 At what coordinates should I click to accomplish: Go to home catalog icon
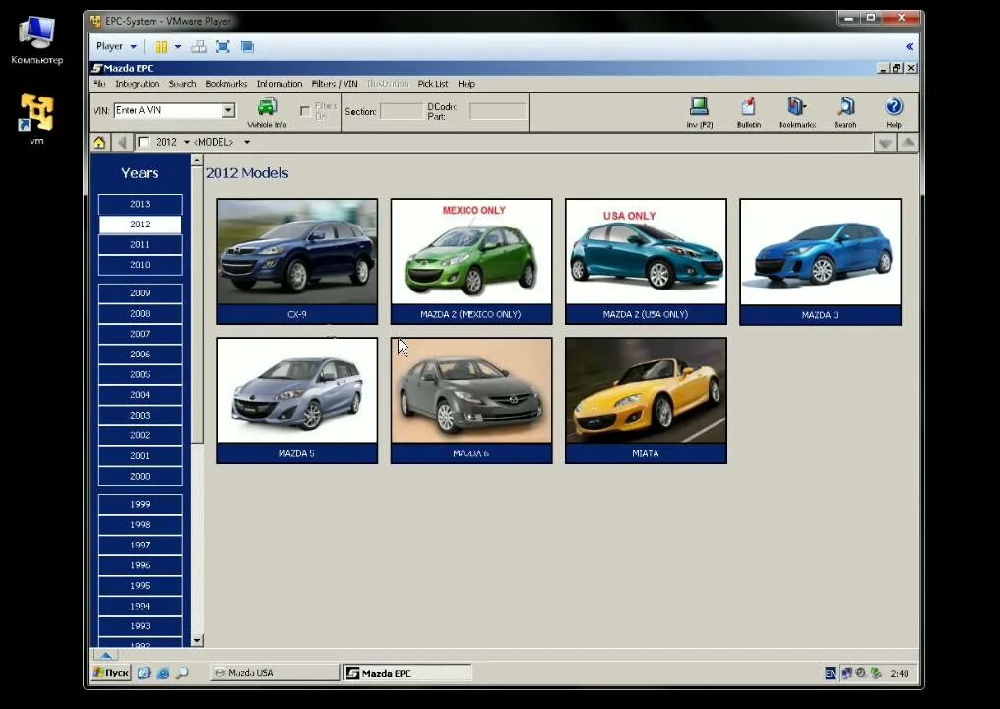[x=98, y=143]
